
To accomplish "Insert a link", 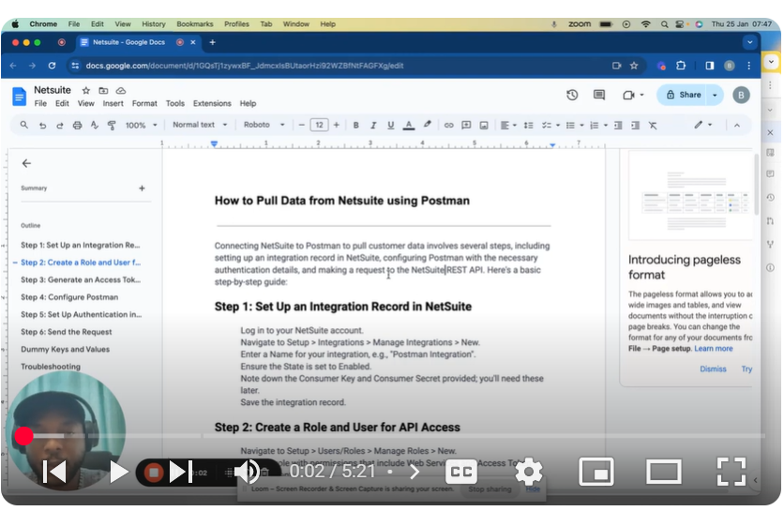I will 448,126.
